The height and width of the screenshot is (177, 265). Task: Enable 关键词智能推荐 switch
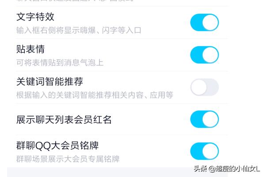(x=204, y=87)
